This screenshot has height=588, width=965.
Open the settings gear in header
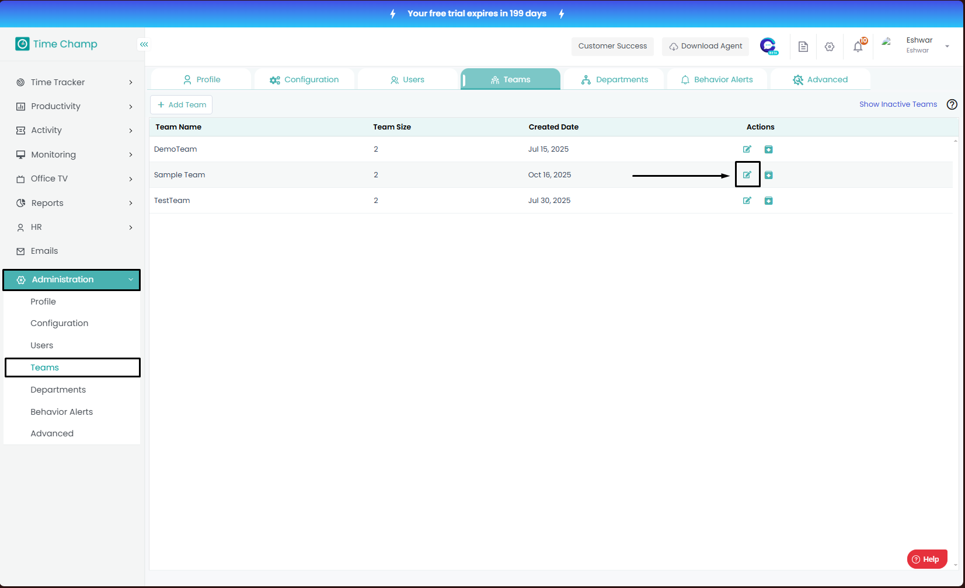pyautogui.click(x=830, y=47)
